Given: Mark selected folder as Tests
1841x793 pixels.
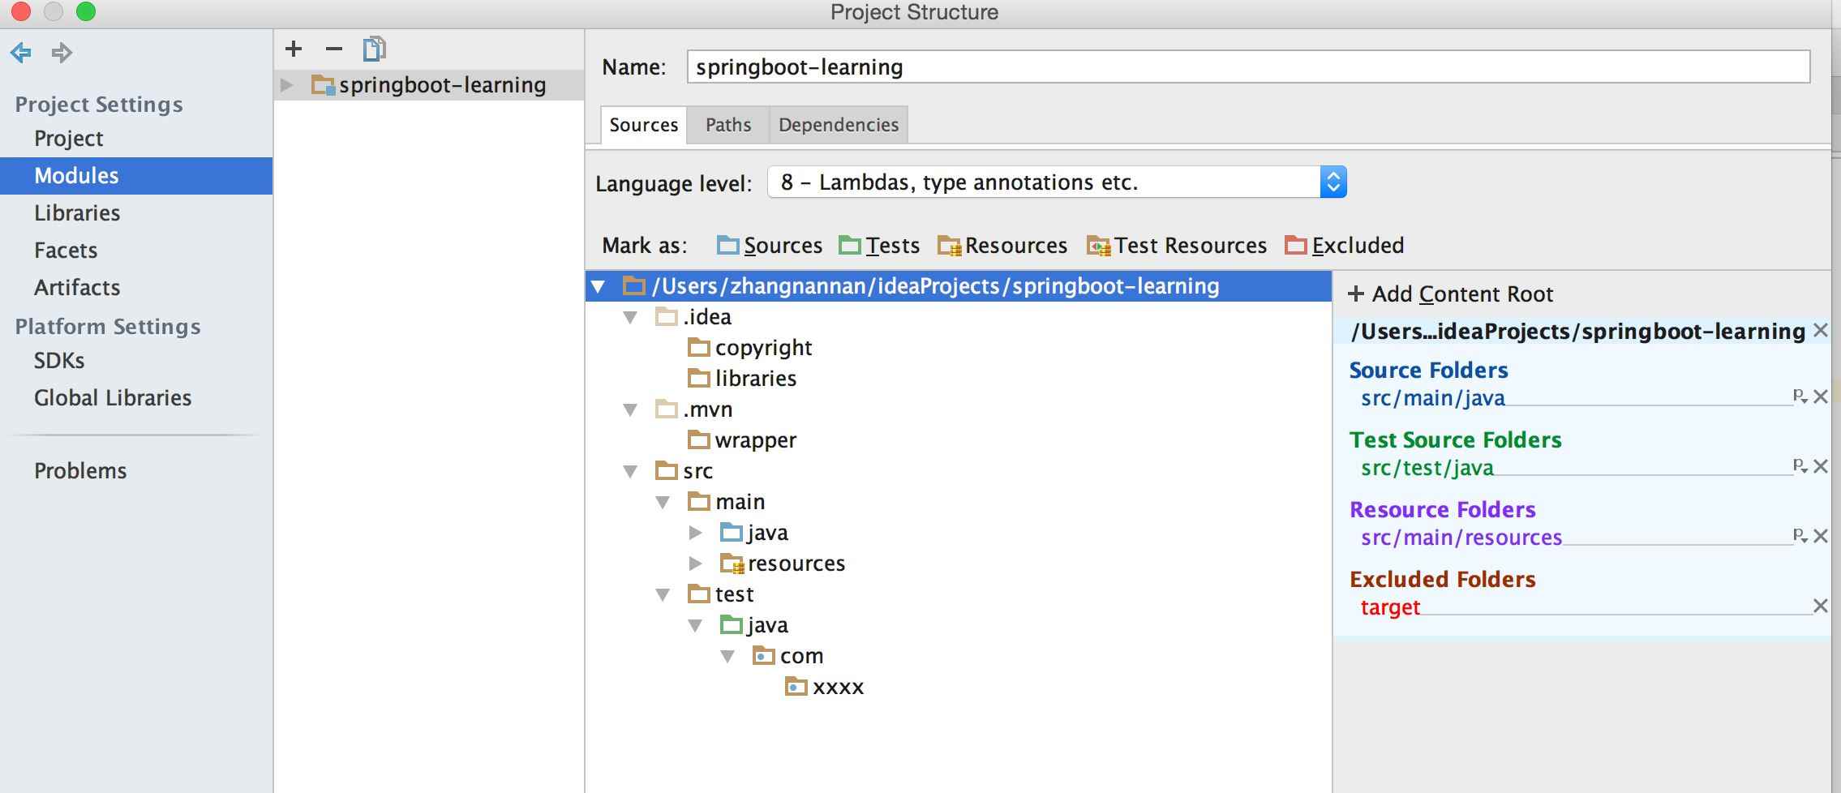Looking at the screenshot, I should coord(879,246).
